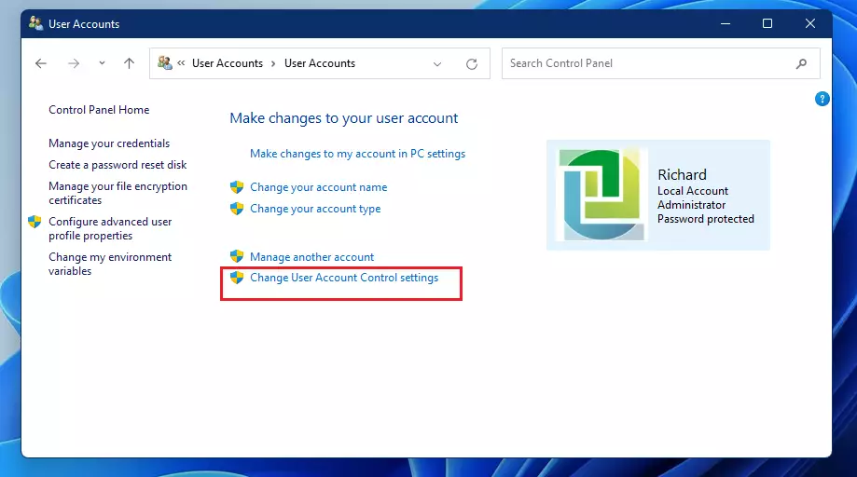
Task: Open Configure advanced user profile properties
Action: (x=110, y=228)
